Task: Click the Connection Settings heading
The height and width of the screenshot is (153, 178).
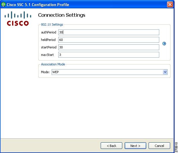Action: (62, 15)
